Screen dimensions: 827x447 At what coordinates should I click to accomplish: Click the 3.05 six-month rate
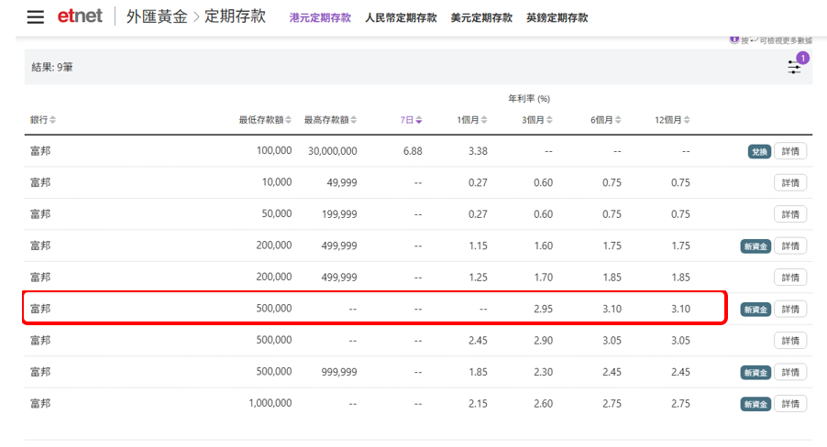612,341
